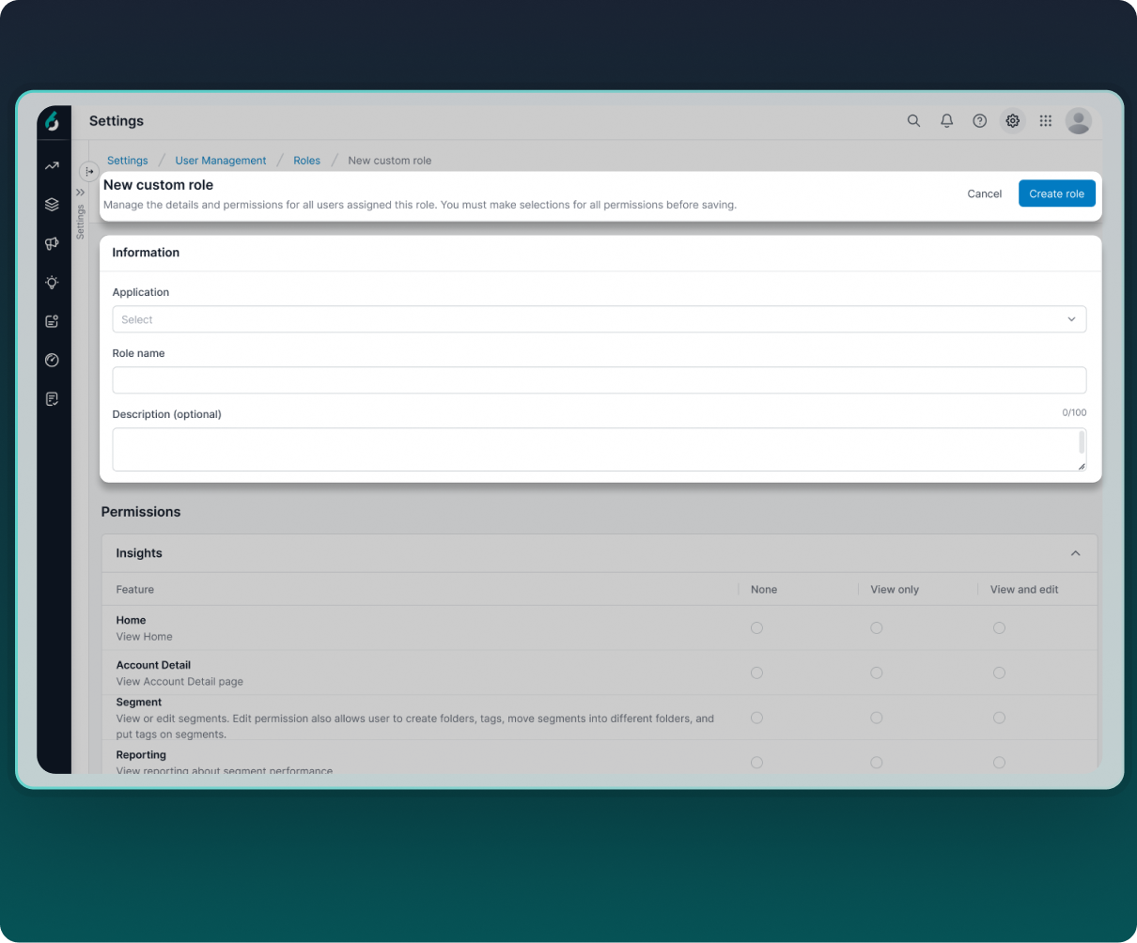Select None for the Home feature
This screenshot has height=943, width=1137.
click(756, 627)
